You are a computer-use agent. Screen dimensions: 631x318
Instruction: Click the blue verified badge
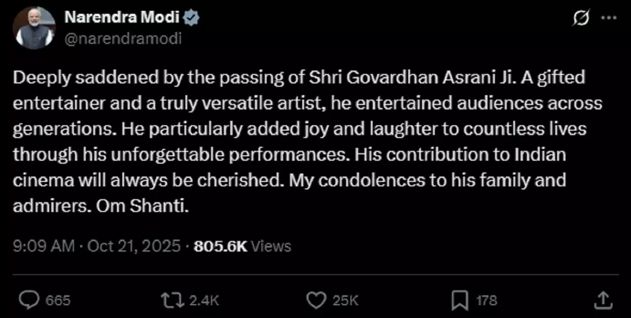(x=191, y=18)
